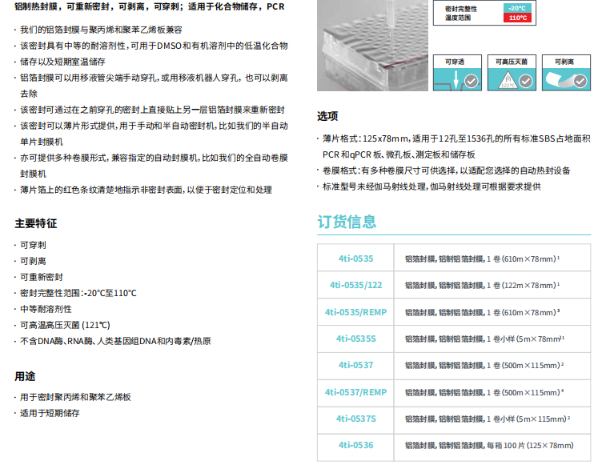Select the 每箱 100 片 (125×78mm) description
The image size is (598, 465).
pos(489,445)
